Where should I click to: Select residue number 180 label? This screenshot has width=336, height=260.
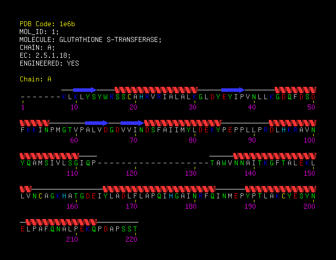click(191, 206)
